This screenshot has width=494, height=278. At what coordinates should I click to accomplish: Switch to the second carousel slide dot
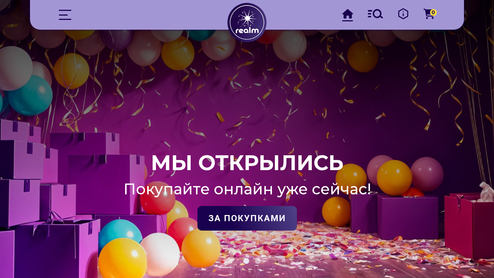pyautogui.click(x=257, y=261)
